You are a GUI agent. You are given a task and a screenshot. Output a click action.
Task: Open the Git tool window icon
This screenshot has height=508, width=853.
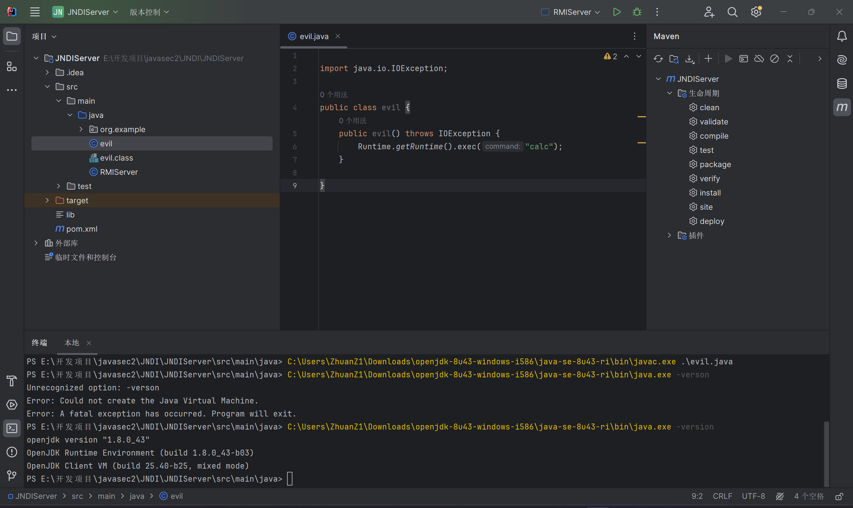pyautogui.click(x=12, y=475)
